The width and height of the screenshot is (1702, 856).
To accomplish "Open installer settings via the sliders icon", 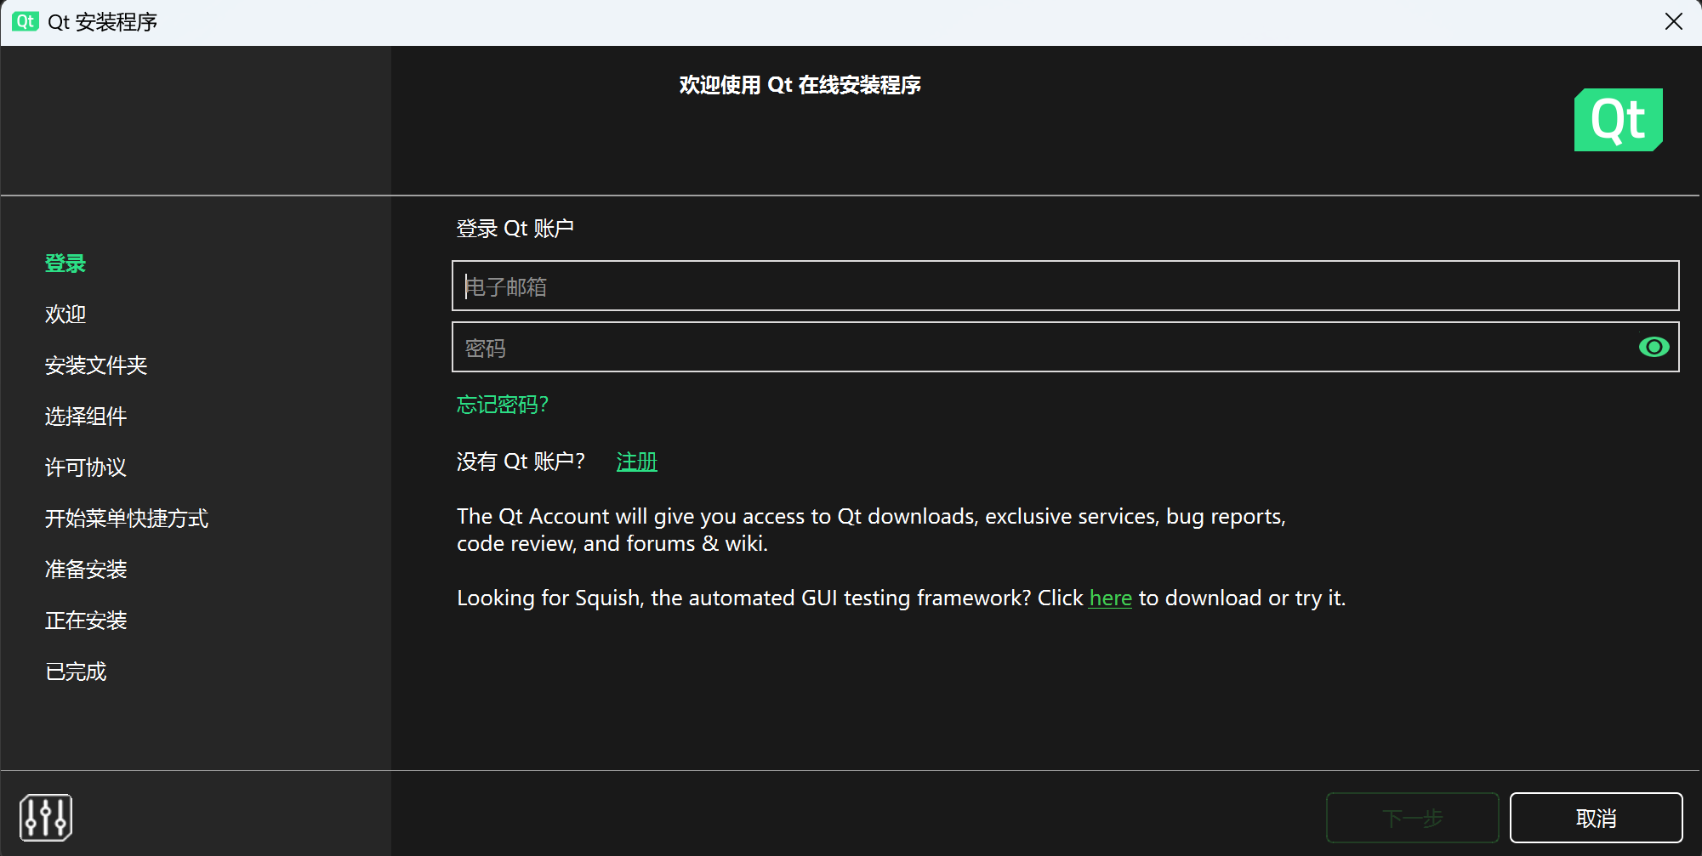I will [x=47, y=816].
